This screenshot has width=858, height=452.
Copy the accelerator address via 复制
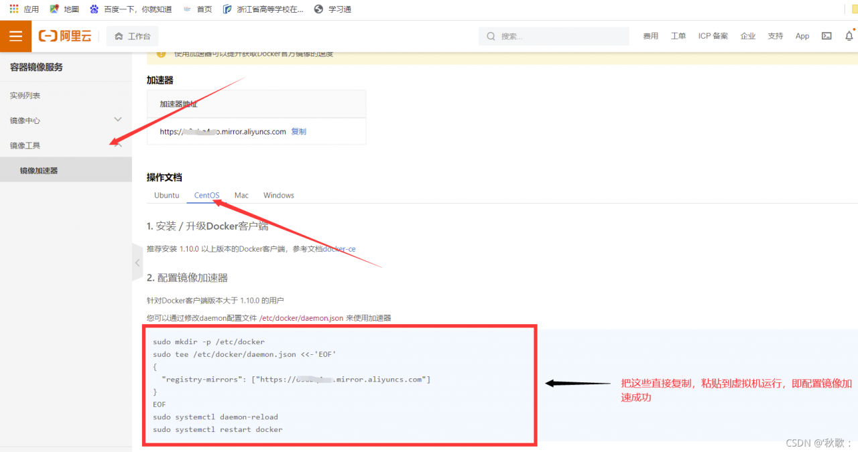(x=298, y=132)
